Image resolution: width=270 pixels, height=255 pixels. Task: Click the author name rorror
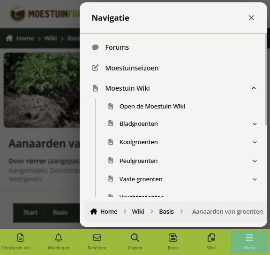click(36, 161)
